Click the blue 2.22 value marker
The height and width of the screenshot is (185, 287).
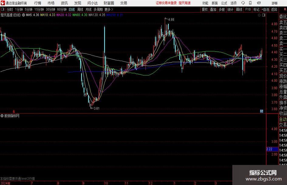pos(272,149)
